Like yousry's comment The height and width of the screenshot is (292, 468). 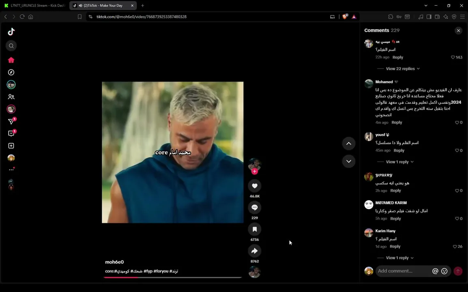pyautogui.click(x=457, y=191)
